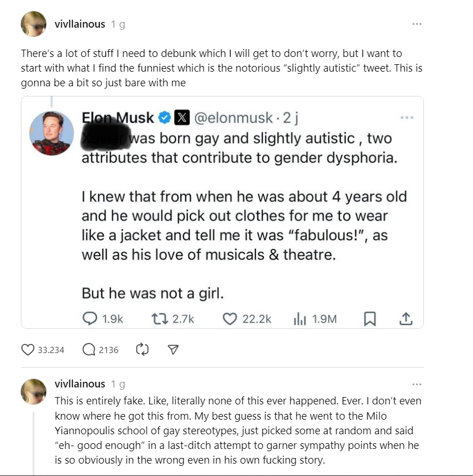Screen dimensions: 473x476
Task: Click the blue verified badge next to Elon Musk
Action: tap(165, 117)
